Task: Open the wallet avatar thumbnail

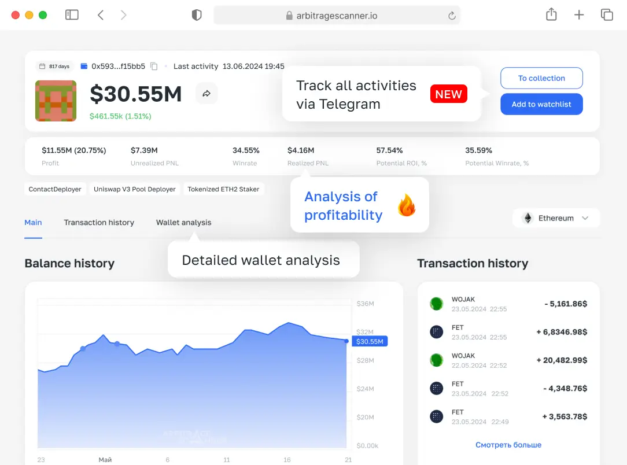Action: click(x=56, y=101)
